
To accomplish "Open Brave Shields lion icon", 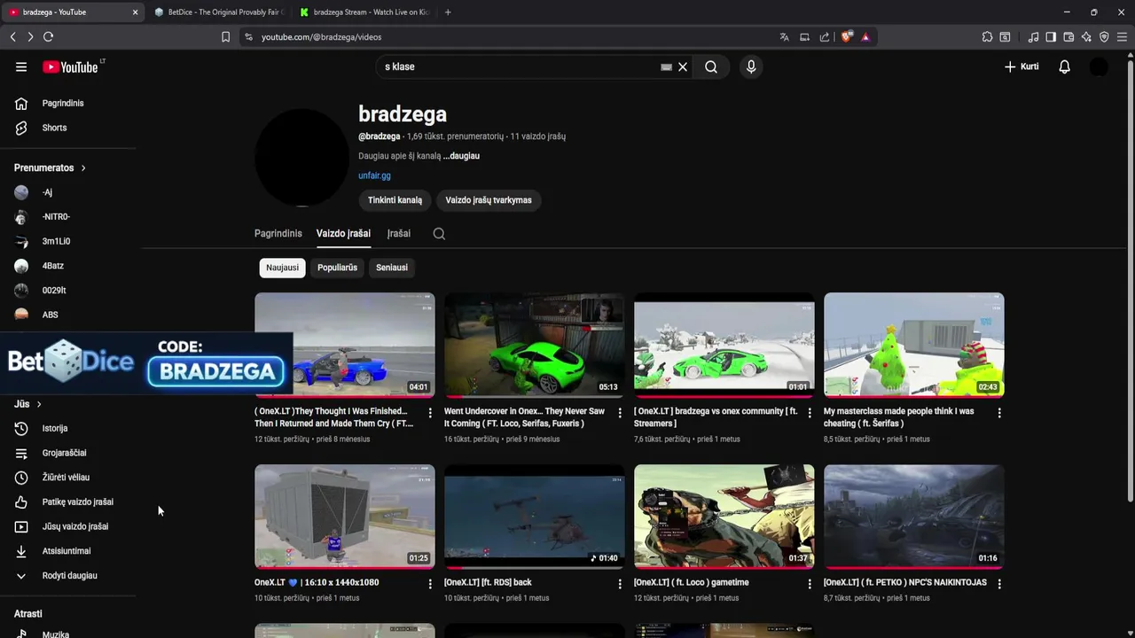I will click(847, 36).
